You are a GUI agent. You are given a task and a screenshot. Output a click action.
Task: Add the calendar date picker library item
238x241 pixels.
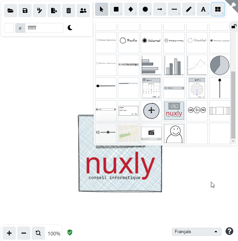click(151, 88)
